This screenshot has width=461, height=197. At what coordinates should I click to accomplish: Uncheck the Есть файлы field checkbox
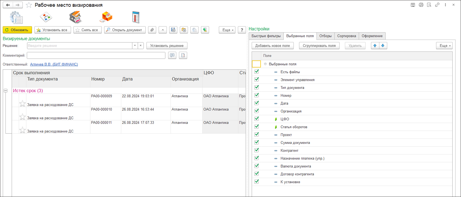(257, 72)
